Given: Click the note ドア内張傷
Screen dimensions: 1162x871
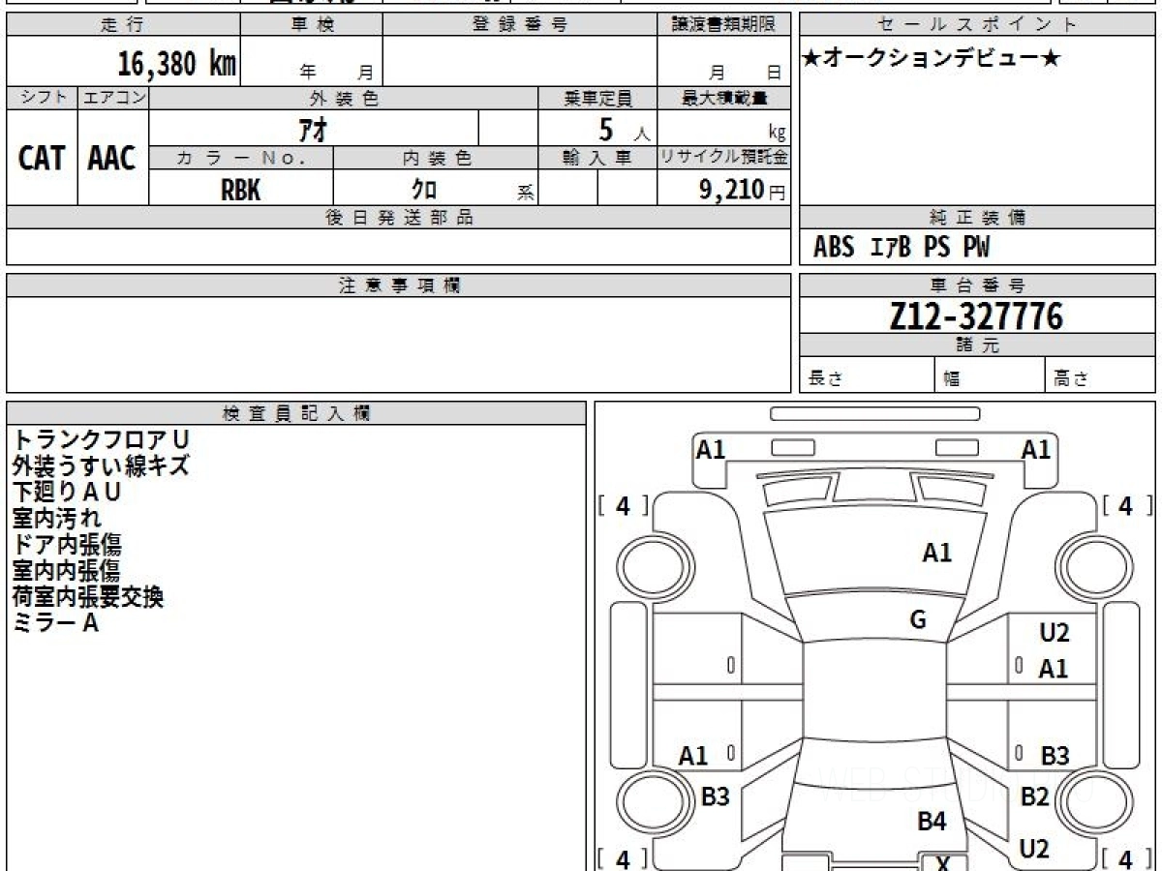Looking at the screenshot, I should click(67, 544).
